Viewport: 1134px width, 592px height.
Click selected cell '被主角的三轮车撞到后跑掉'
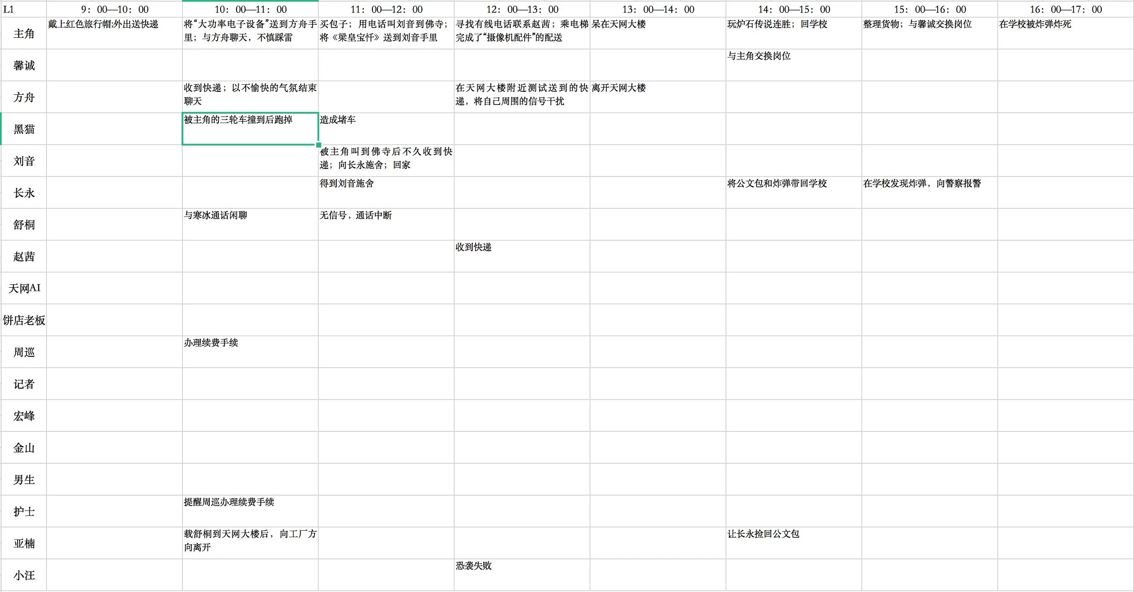pos(250,129)
